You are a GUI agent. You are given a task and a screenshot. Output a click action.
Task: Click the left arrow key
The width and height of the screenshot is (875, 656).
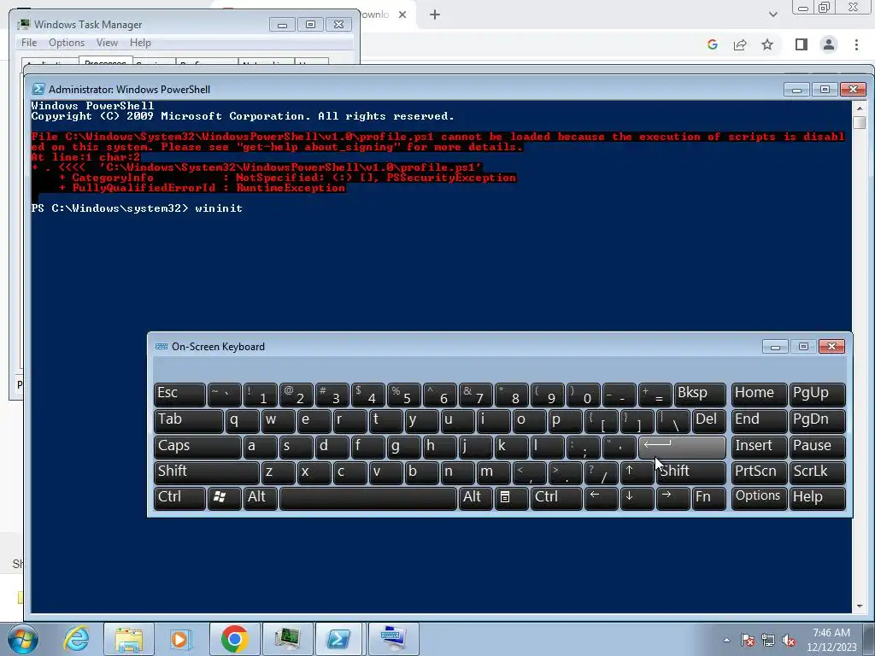pos(602,498)
